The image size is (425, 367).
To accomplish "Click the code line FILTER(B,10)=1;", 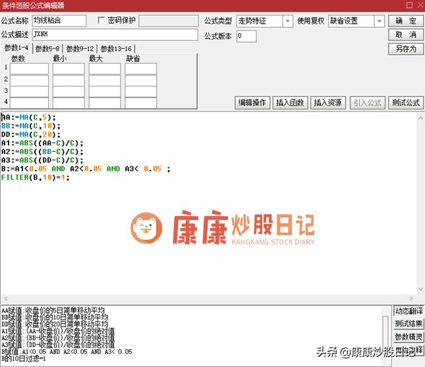I will click(35, 177).
